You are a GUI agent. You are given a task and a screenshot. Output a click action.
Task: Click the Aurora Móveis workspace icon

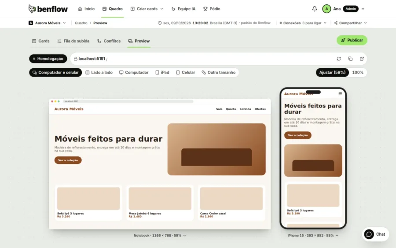(31, 23)
